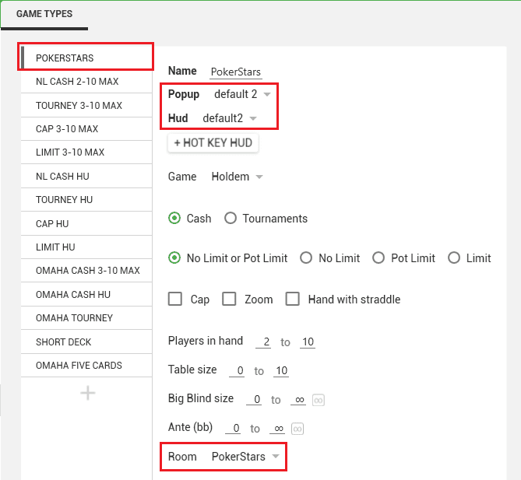Select the No Limit radio button

[x=306, y=258]
